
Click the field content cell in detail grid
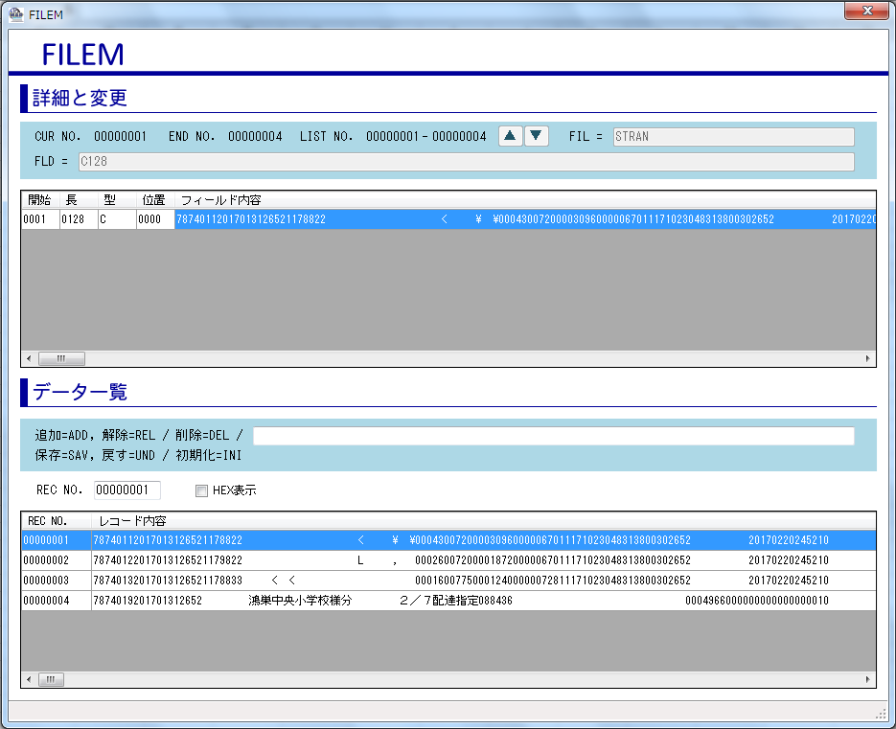[x=525, y=219]
